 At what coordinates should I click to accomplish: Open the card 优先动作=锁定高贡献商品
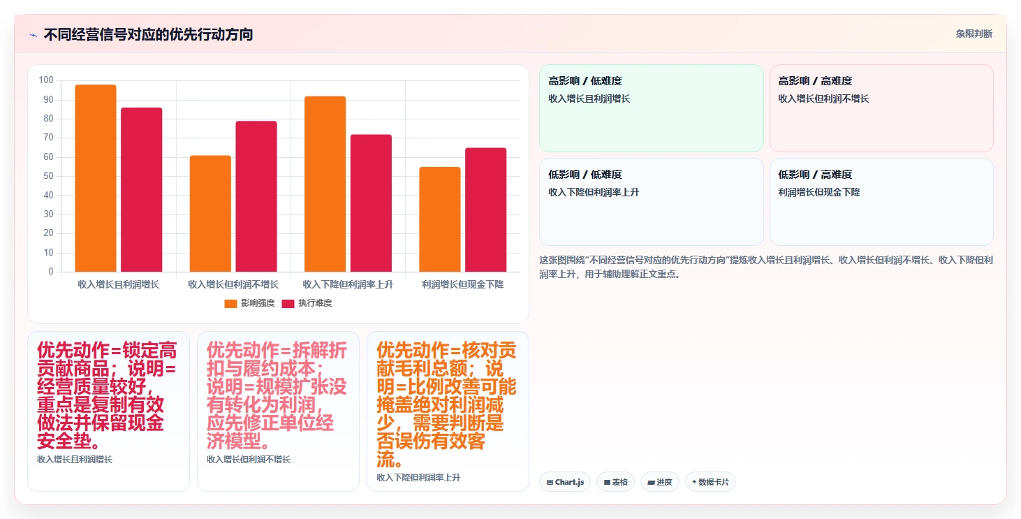tap(108, 411)
